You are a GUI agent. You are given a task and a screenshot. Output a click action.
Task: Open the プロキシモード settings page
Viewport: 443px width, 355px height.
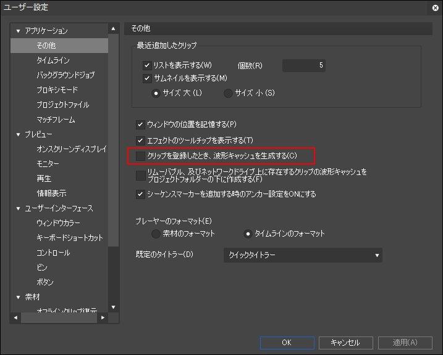[57, 90]
